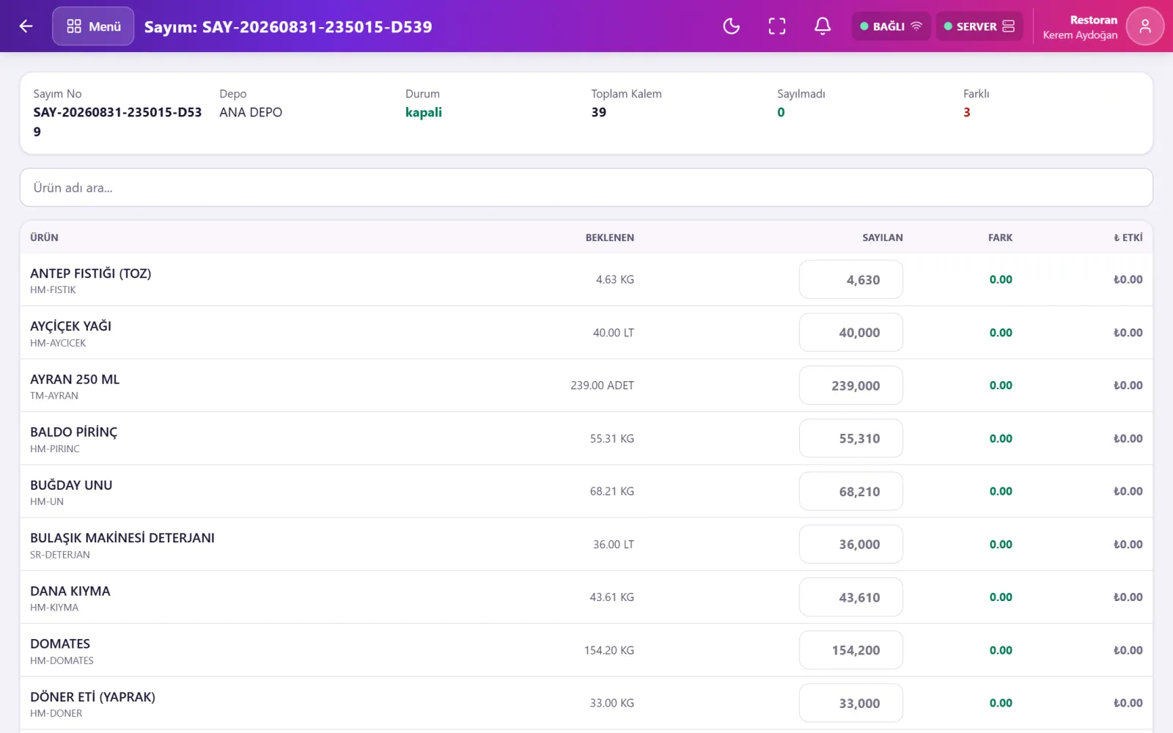Click product name DANA KIYMA

tap(70, 591)
